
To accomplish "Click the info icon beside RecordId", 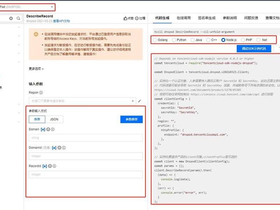I will pyautogui.click(x=55, y=166).
